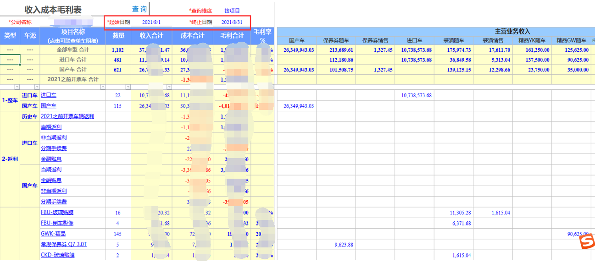Open filter dropdown under 数量 column
Image resolution: width=595 pixels, height=263 pixels.
pyautogui.click(x=128, y=87)
